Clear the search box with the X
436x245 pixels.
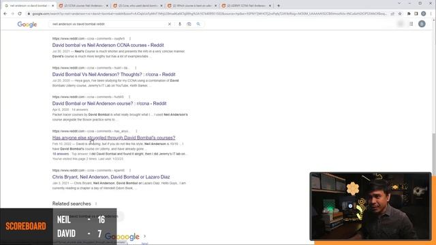[x=170, y=24]
